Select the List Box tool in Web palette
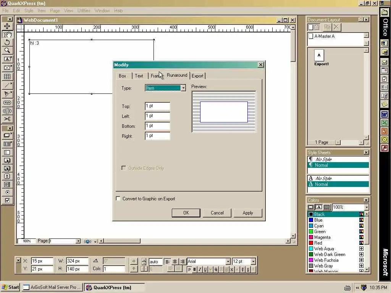 click(x=7, y=184)
